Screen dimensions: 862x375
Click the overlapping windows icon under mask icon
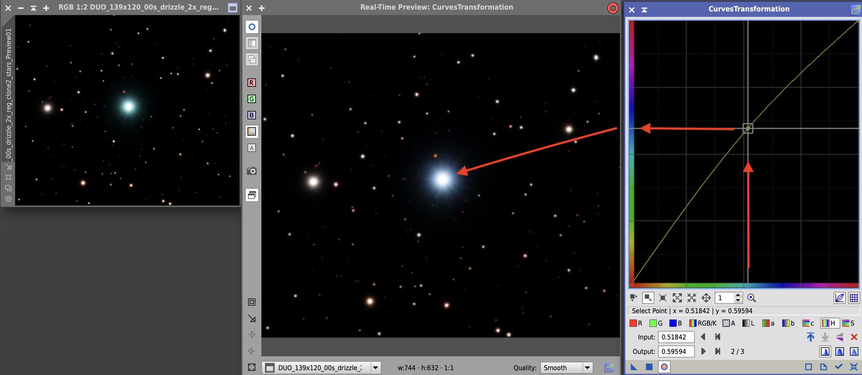(x=252, y=59)
